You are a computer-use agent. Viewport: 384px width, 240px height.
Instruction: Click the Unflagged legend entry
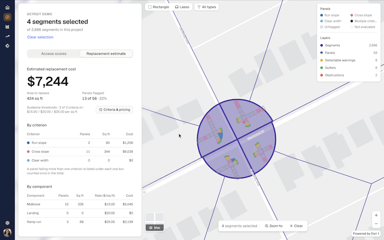pos(330,27)
